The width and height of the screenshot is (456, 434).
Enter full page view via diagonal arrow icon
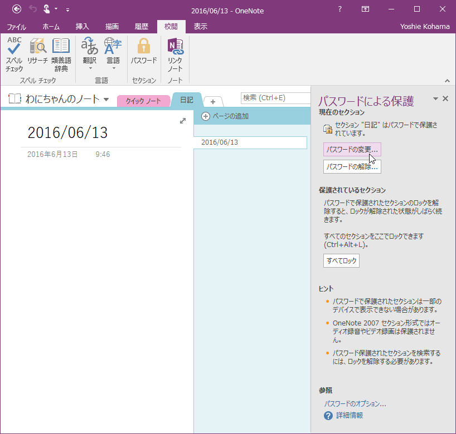point(182,120)
